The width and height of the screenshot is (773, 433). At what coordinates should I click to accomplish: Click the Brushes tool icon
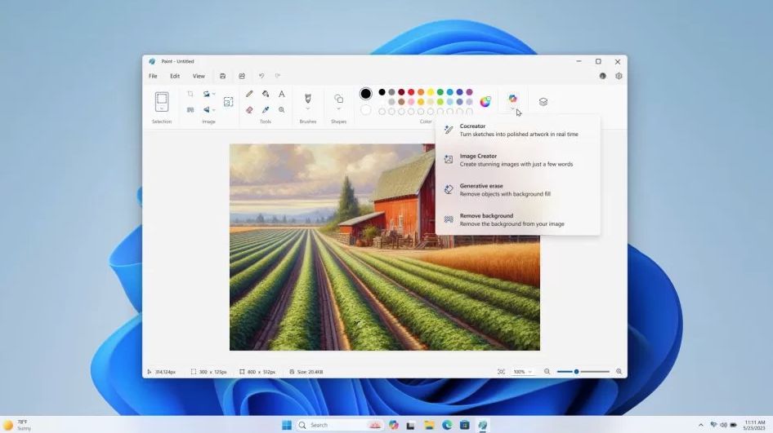pos(307,98)
